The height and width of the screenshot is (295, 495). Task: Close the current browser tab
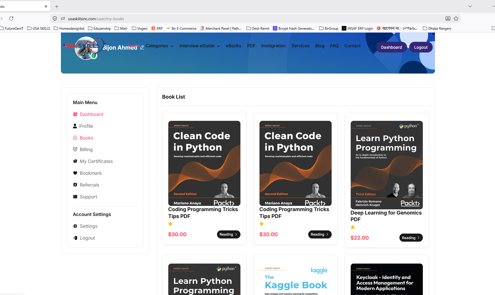point(46,6)
